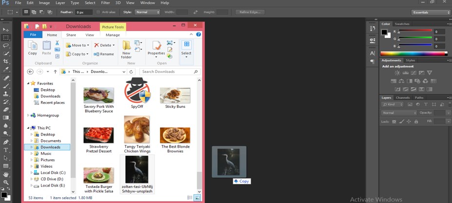Open the Paragraph panel icon
Image resolution: width=452 pixels, height=203 pixels.
pos(373,62)
